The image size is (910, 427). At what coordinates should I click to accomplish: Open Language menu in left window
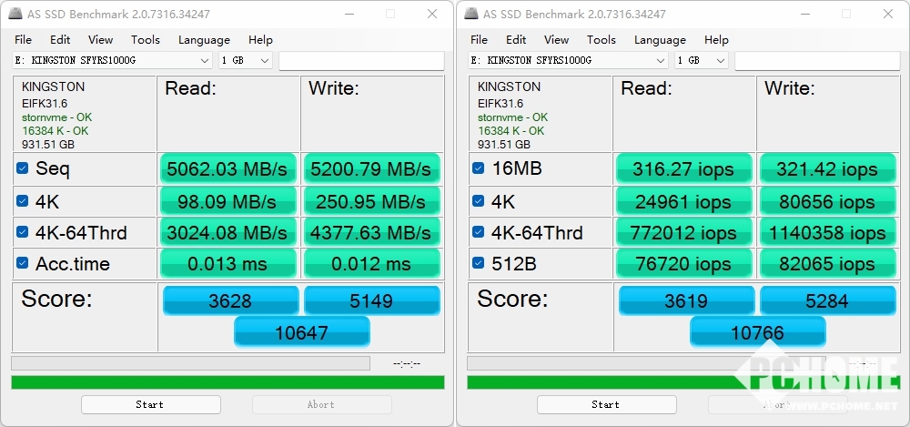click(204, 39)
